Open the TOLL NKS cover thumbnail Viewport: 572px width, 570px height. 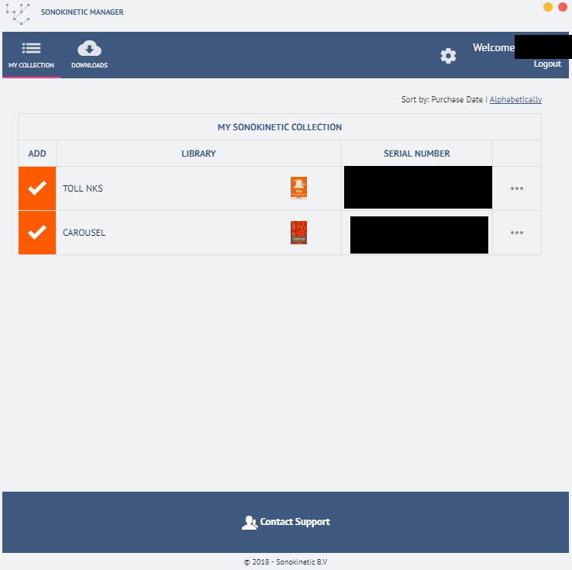[x=298, y=188]
